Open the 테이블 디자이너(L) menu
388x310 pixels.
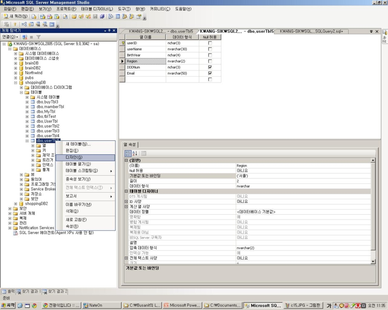pyautogui.click(x=97, y=9)
